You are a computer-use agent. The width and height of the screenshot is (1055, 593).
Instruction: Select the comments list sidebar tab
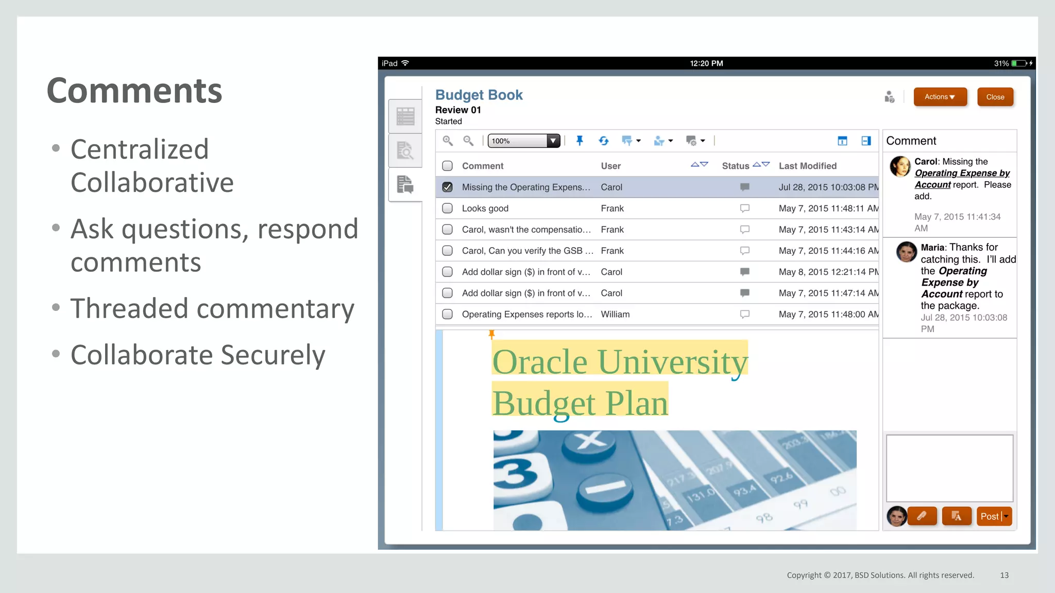pyautogui.click(x=405, y=184)
